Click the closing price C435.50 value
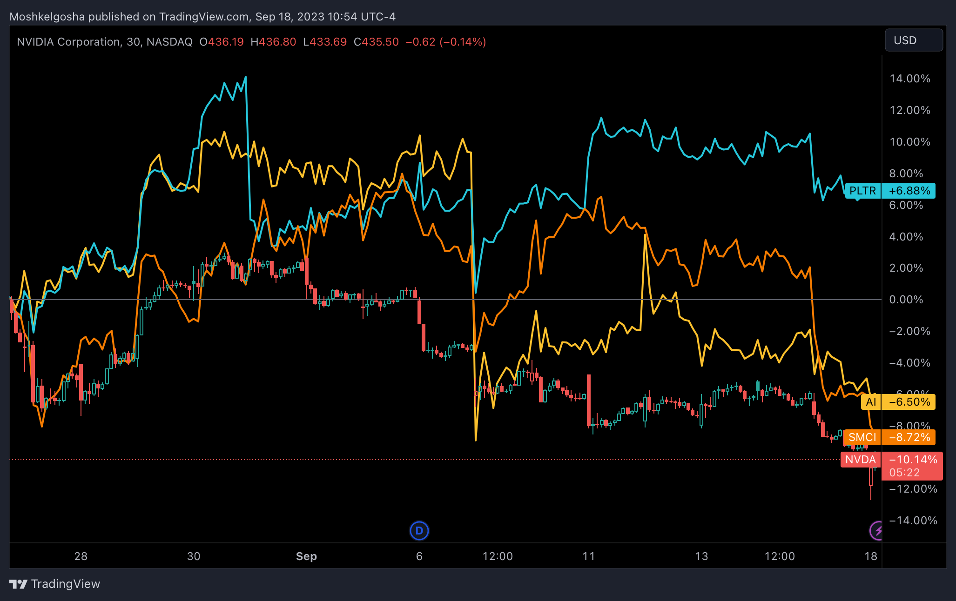 point(376,42)
